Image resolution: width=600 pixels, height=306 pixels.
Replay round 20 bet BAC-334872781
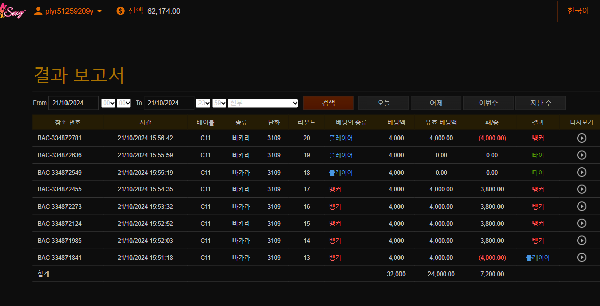click(582, 138)
